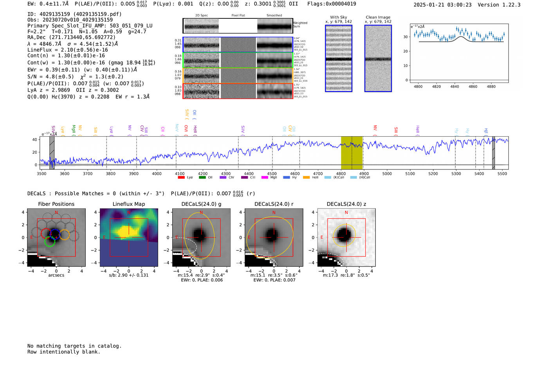Click the orange fiber circle in Fiber Positions

65,235
